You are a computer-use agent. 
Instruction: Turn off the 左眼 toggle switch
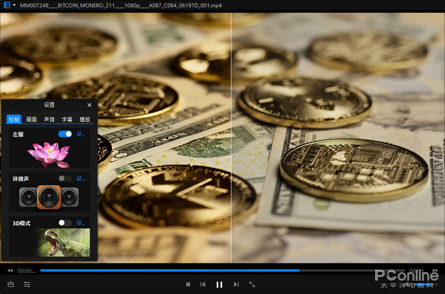click(65, 134)
